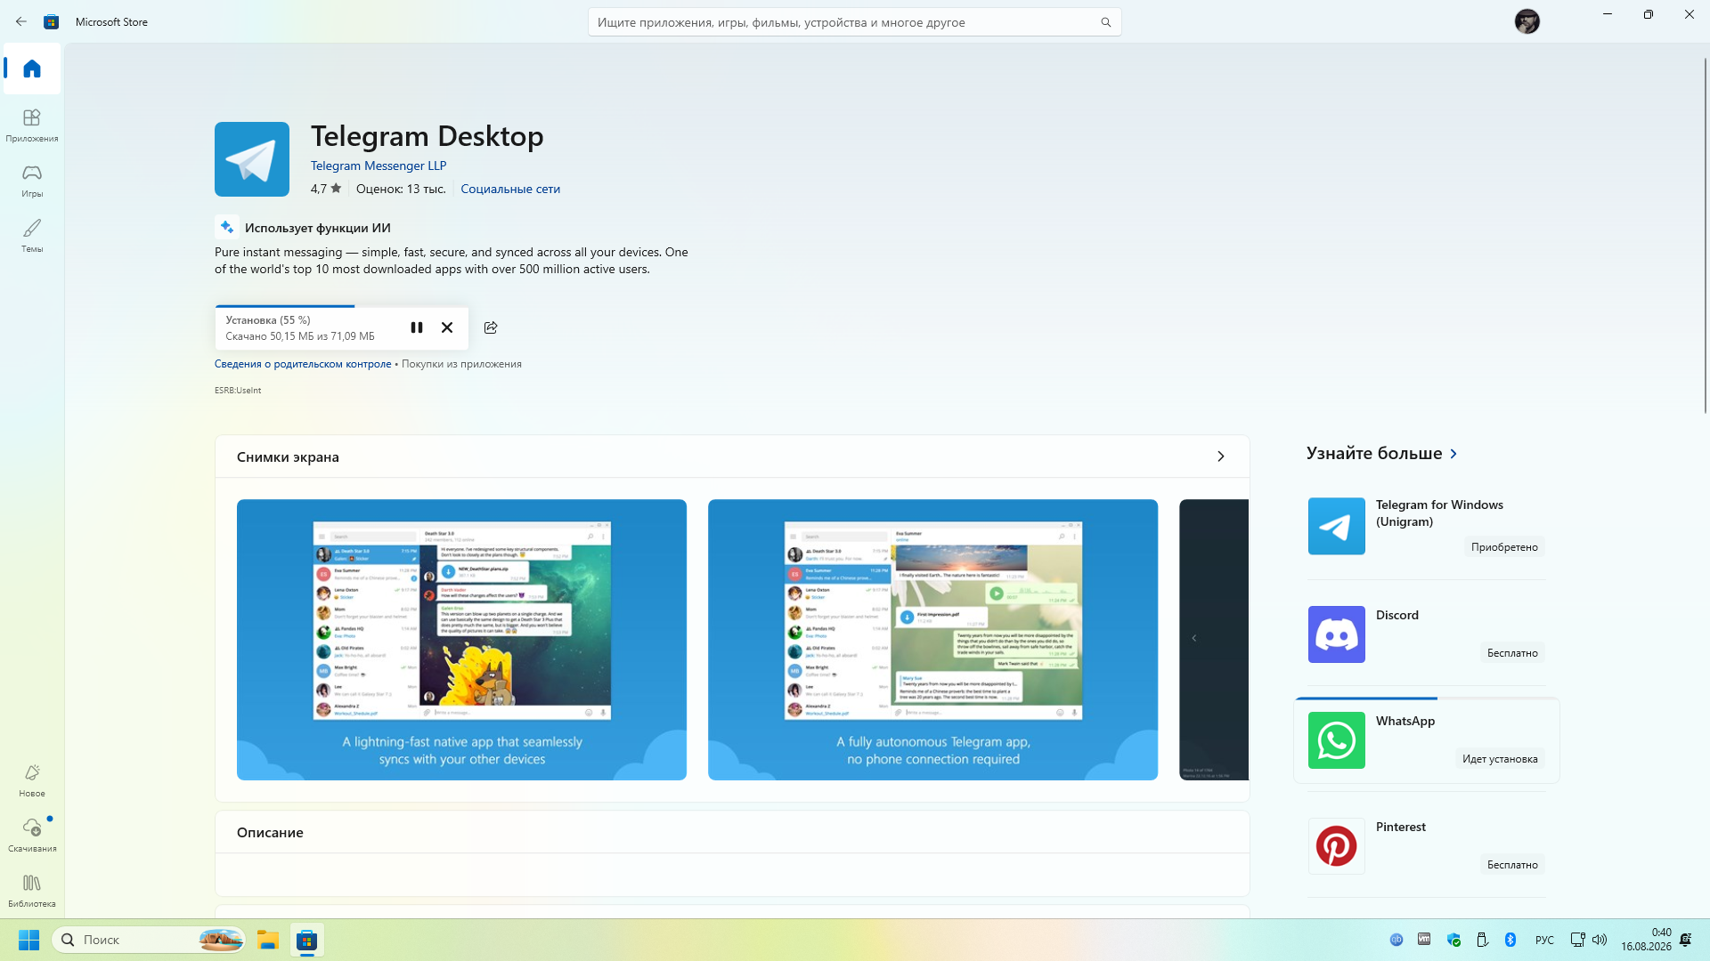The width and height of the screenshot is (1710, 961).
Task: Click the Microsoft Store logo in title bar
Action: pos(52,21)
